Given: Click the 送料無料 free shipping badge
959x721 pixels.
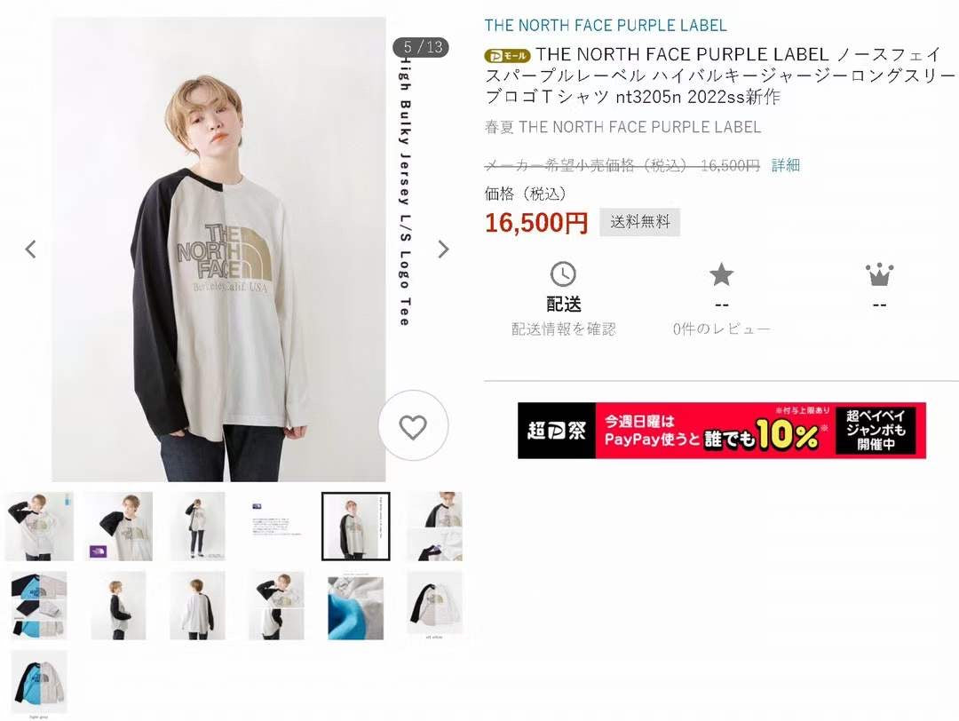Looking at the screenshot, I should coord(639,222).
